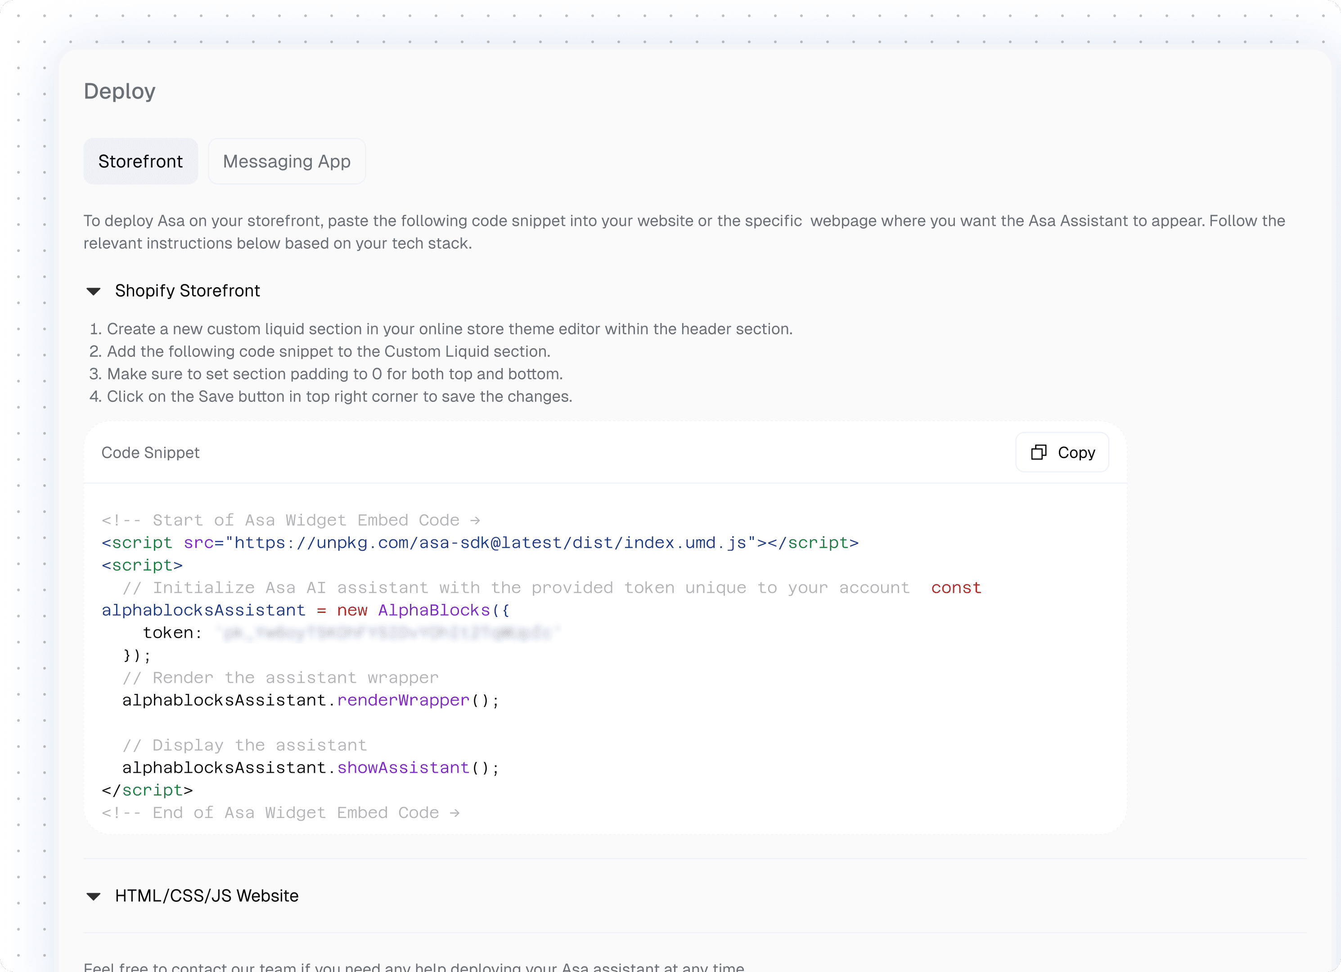The width and height of the screenshot is (1341, 972).
Task: Open the Messaging App tab
Action: (x=287, y=162)
